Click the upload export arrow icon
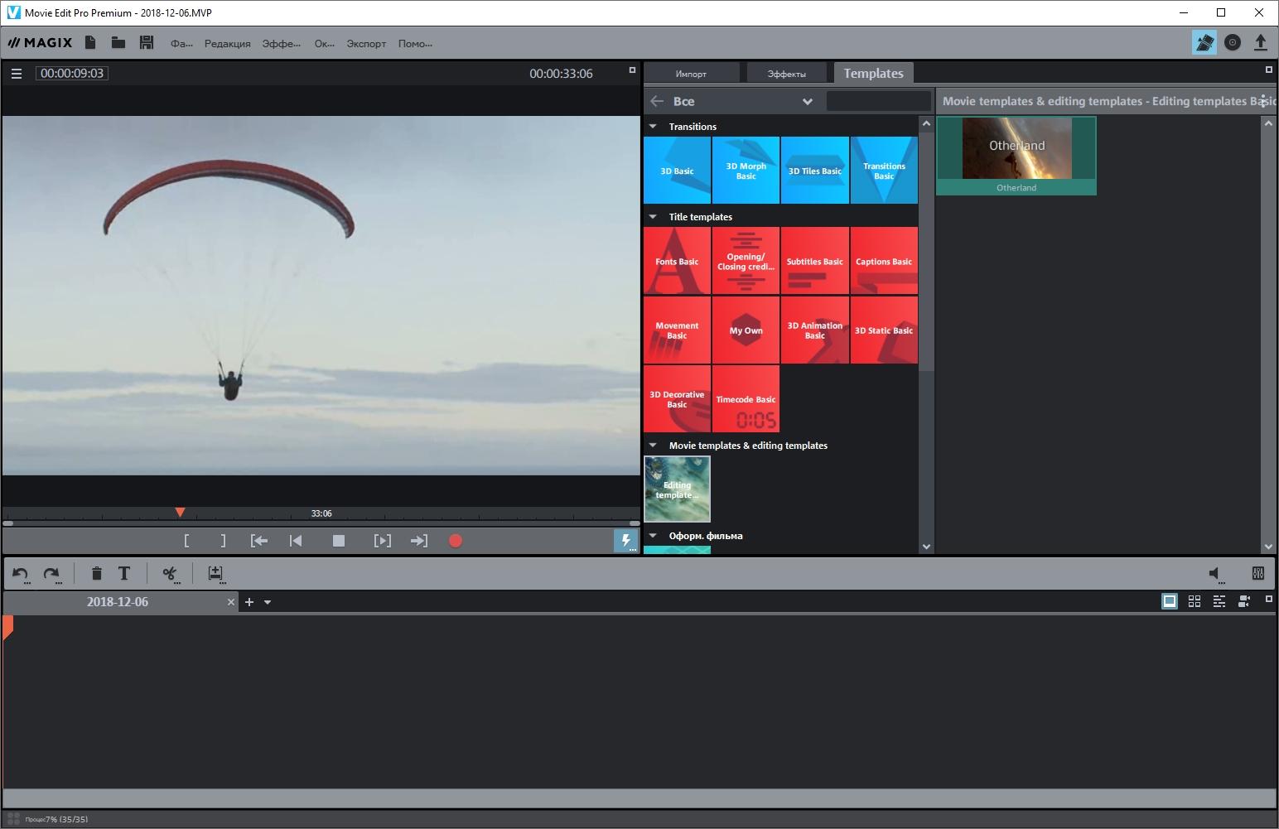Screen dimensions: 1279x829 (x=1260, y=43)
